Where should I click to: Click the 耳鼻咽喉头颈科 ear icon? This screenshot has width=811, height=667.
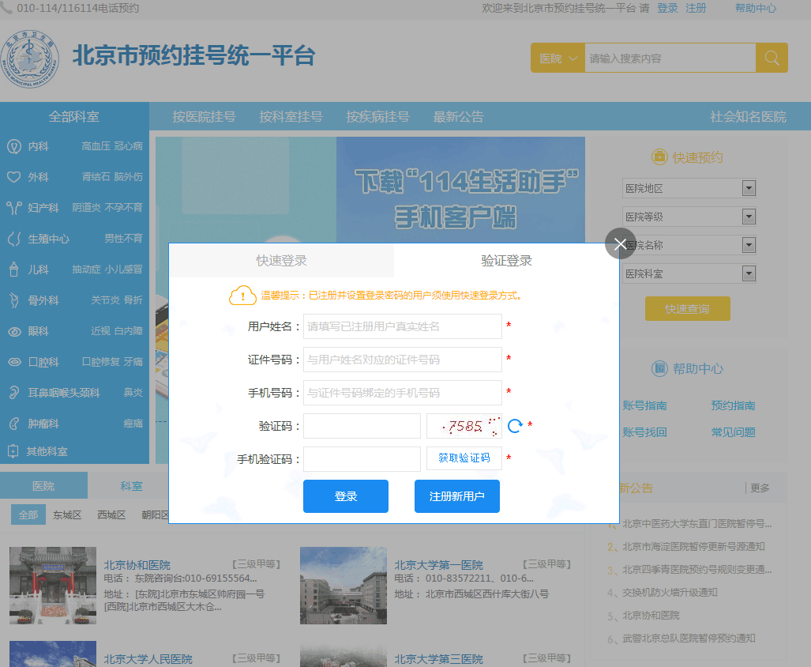click(14, 393)
